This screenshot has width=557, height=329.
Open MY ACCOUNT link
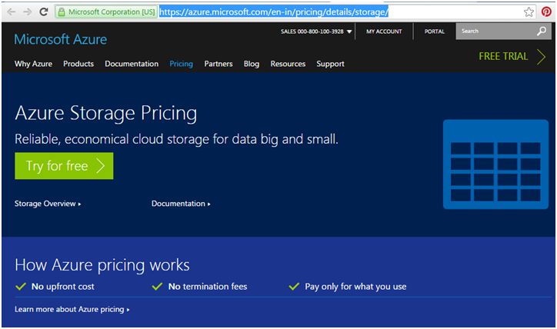(383, 32)
